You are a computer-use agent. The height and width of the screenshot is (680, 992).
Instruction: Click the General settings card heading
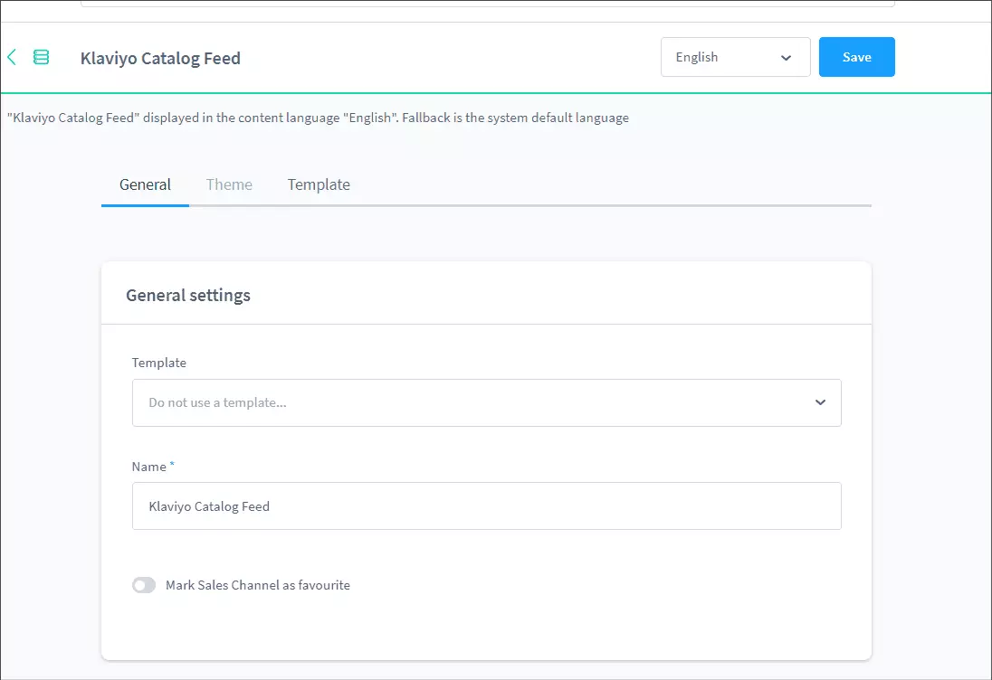[188, 295]
